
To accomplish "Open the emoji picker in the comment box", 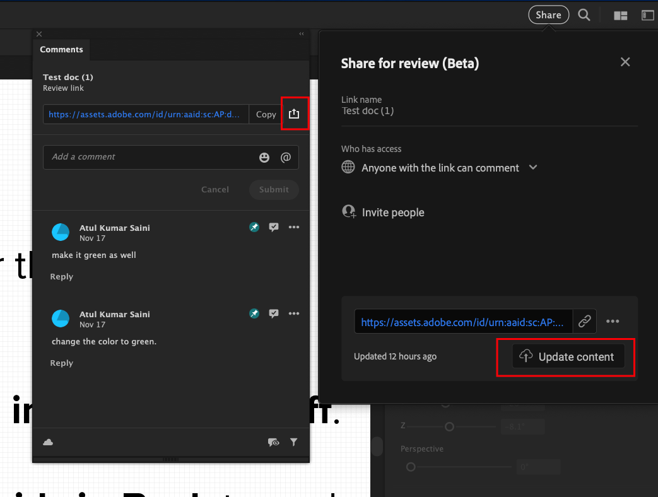I will point(264,157).
